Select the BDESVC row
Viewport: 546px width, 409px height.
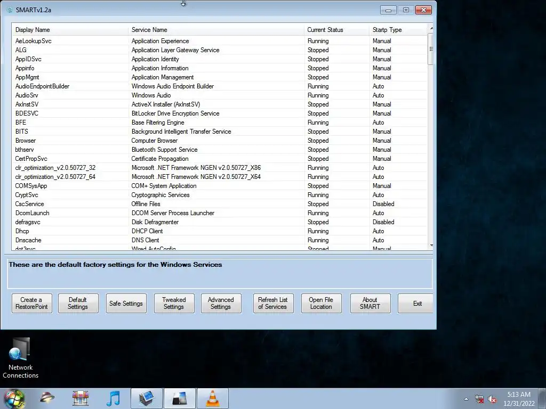219,113
